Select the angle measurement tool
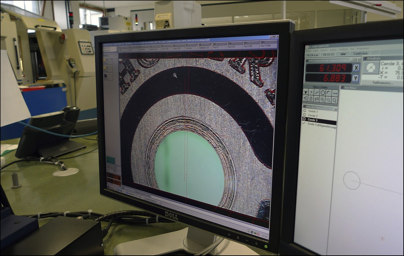 [x=306, y=98]
